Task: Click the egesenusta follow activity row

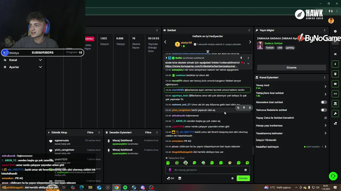Action: click(x=75, y=142)
